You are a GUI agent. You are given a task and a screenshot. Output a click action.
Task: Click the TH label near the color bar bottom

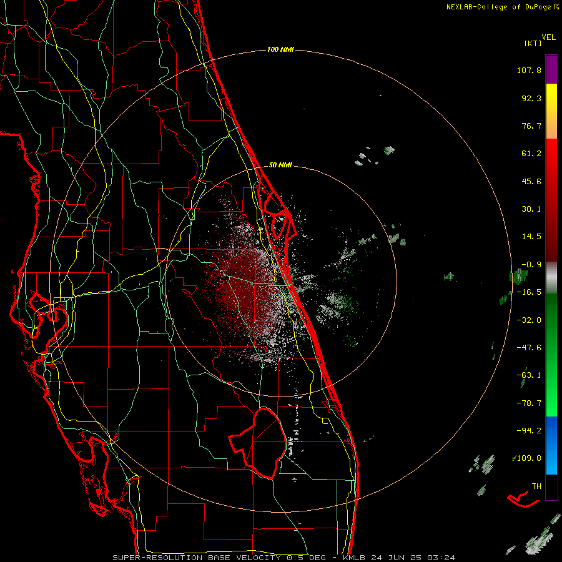click(x=536, y=486)
